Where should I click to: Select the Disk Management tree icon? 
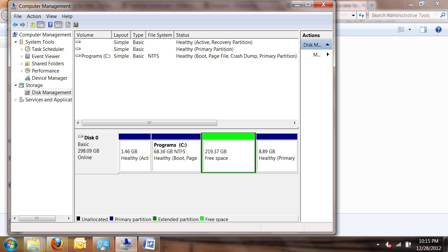coord(28,93)
